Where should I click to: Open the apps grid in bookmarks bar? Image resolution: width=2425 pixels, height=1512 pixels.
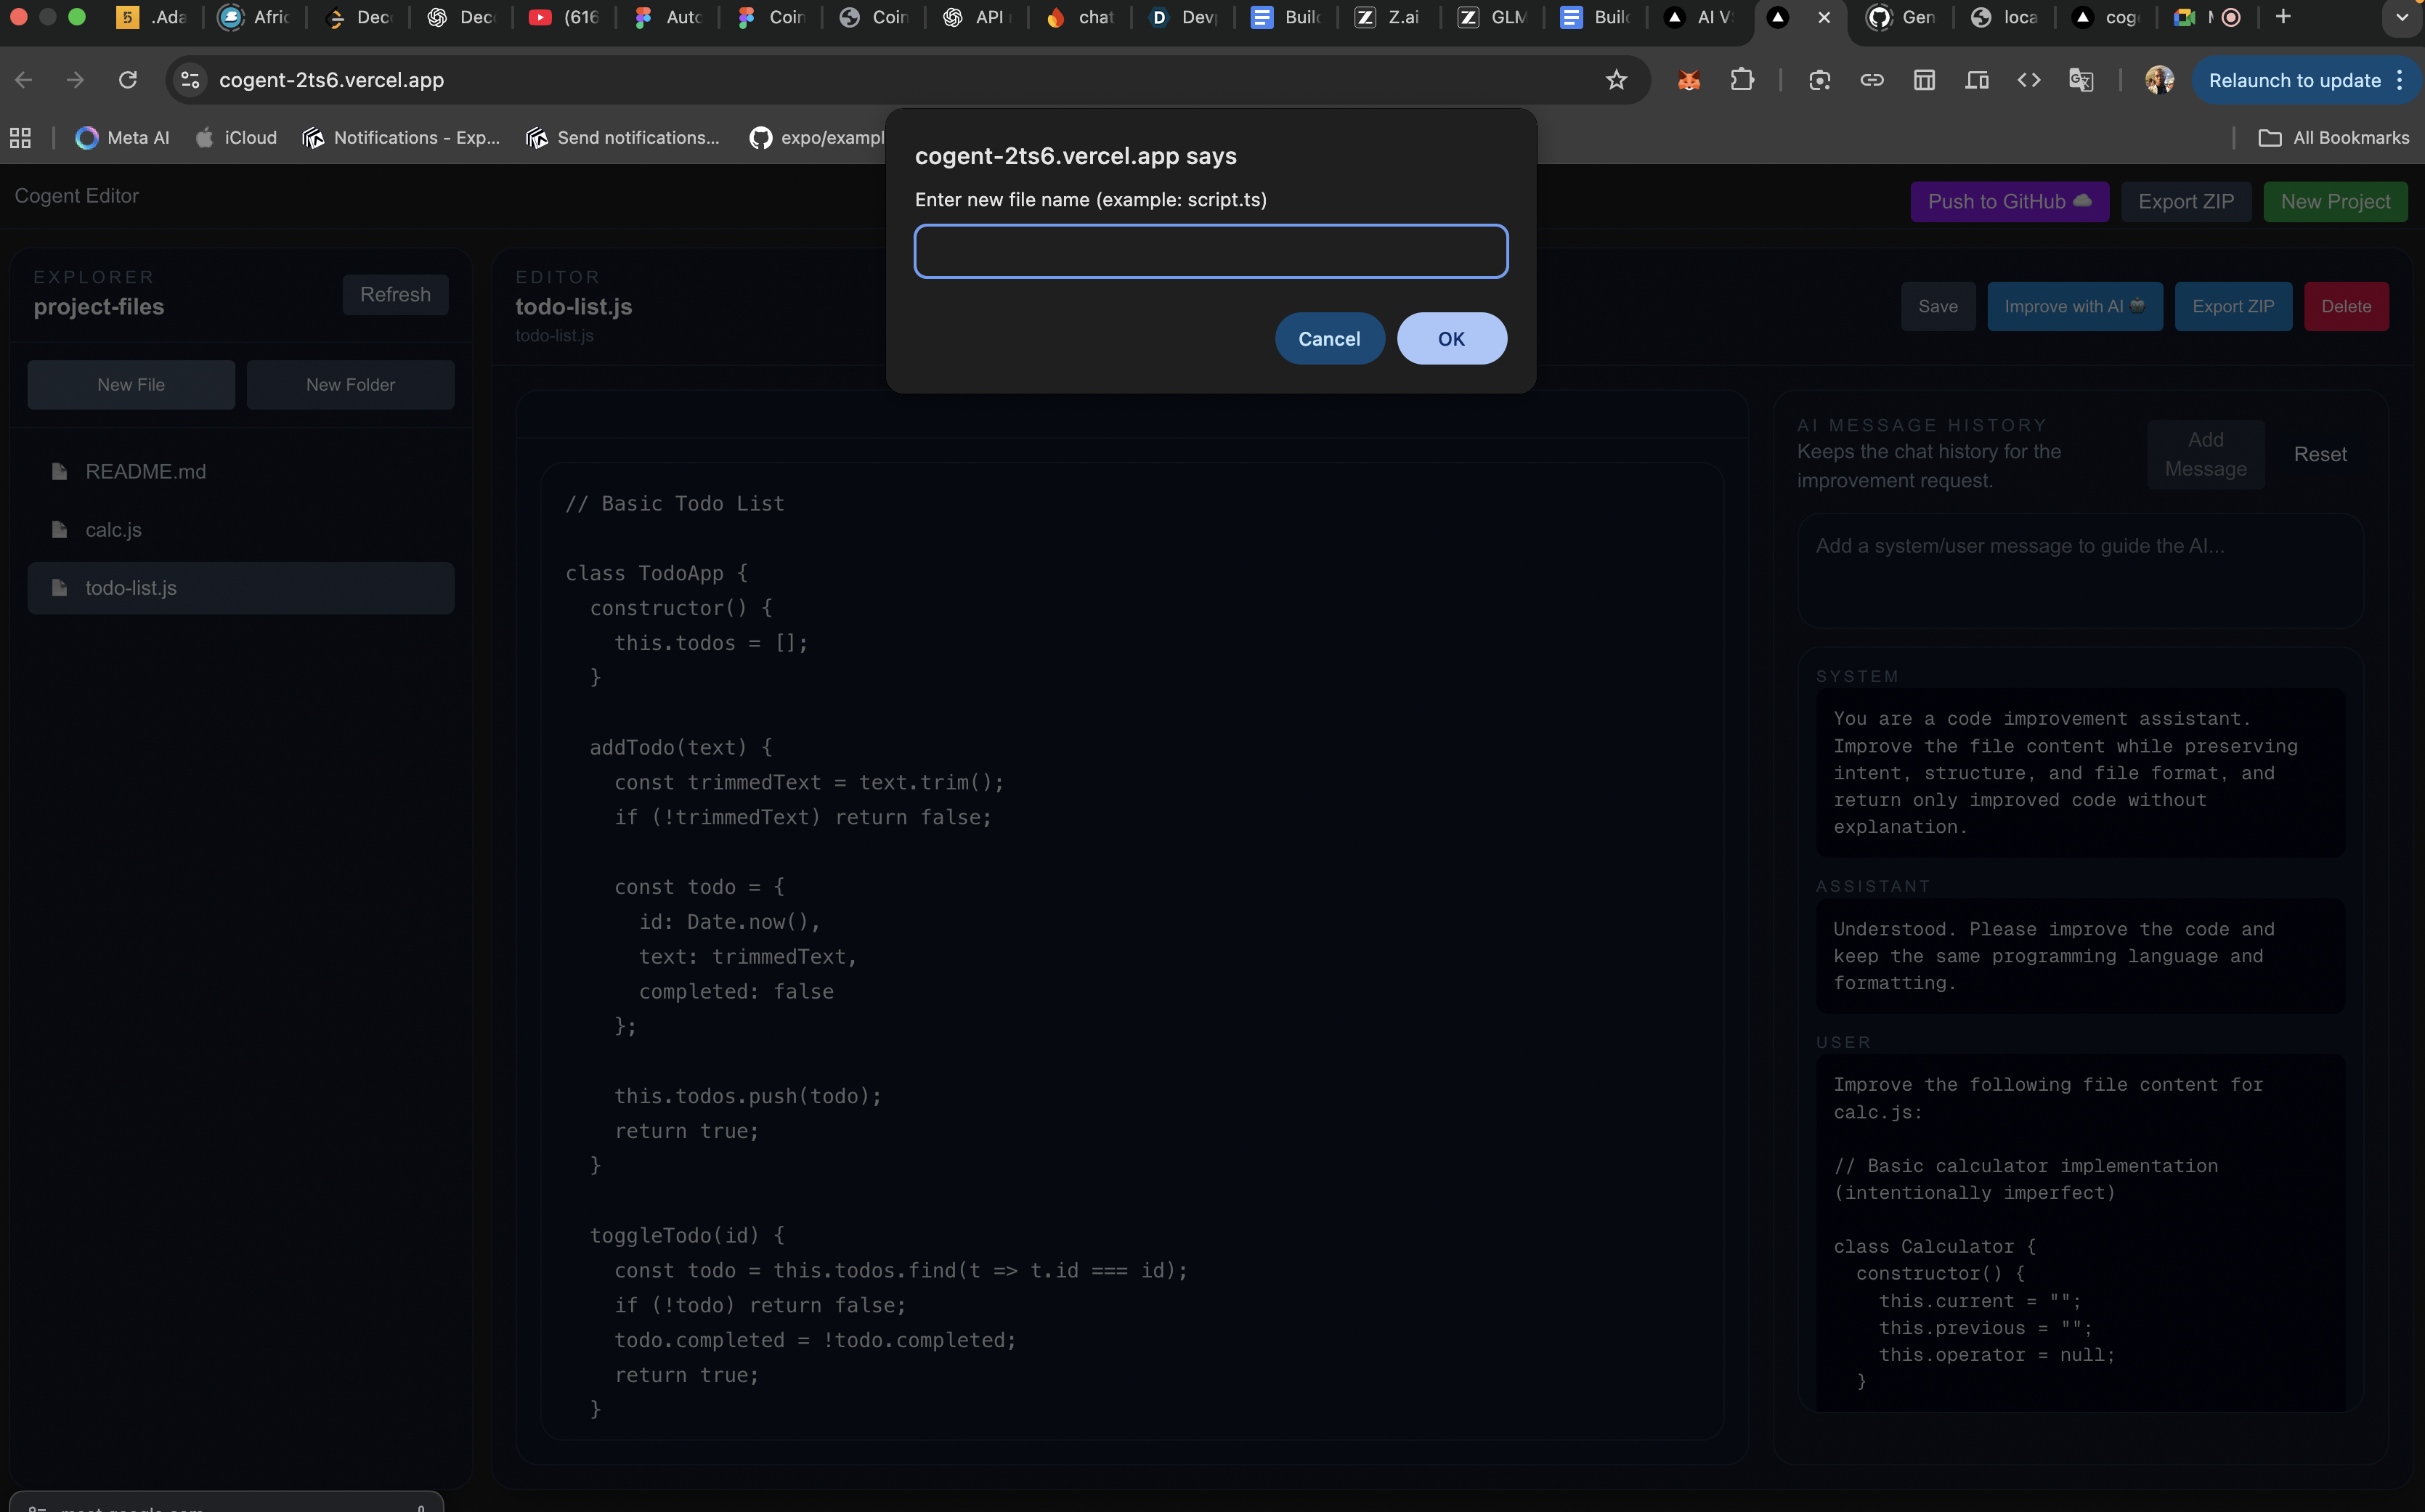20,138
